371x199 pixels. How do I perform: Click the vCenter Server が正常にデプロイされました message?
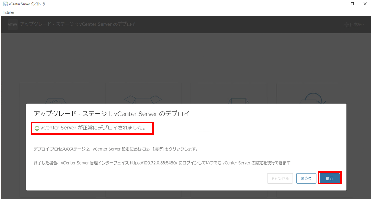pos(93,128)
